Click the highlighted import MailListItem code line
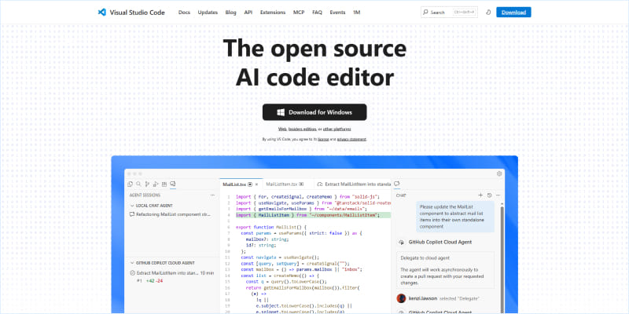Image resolution: width=629 pixels, height=314 pixels. (307, 215)
